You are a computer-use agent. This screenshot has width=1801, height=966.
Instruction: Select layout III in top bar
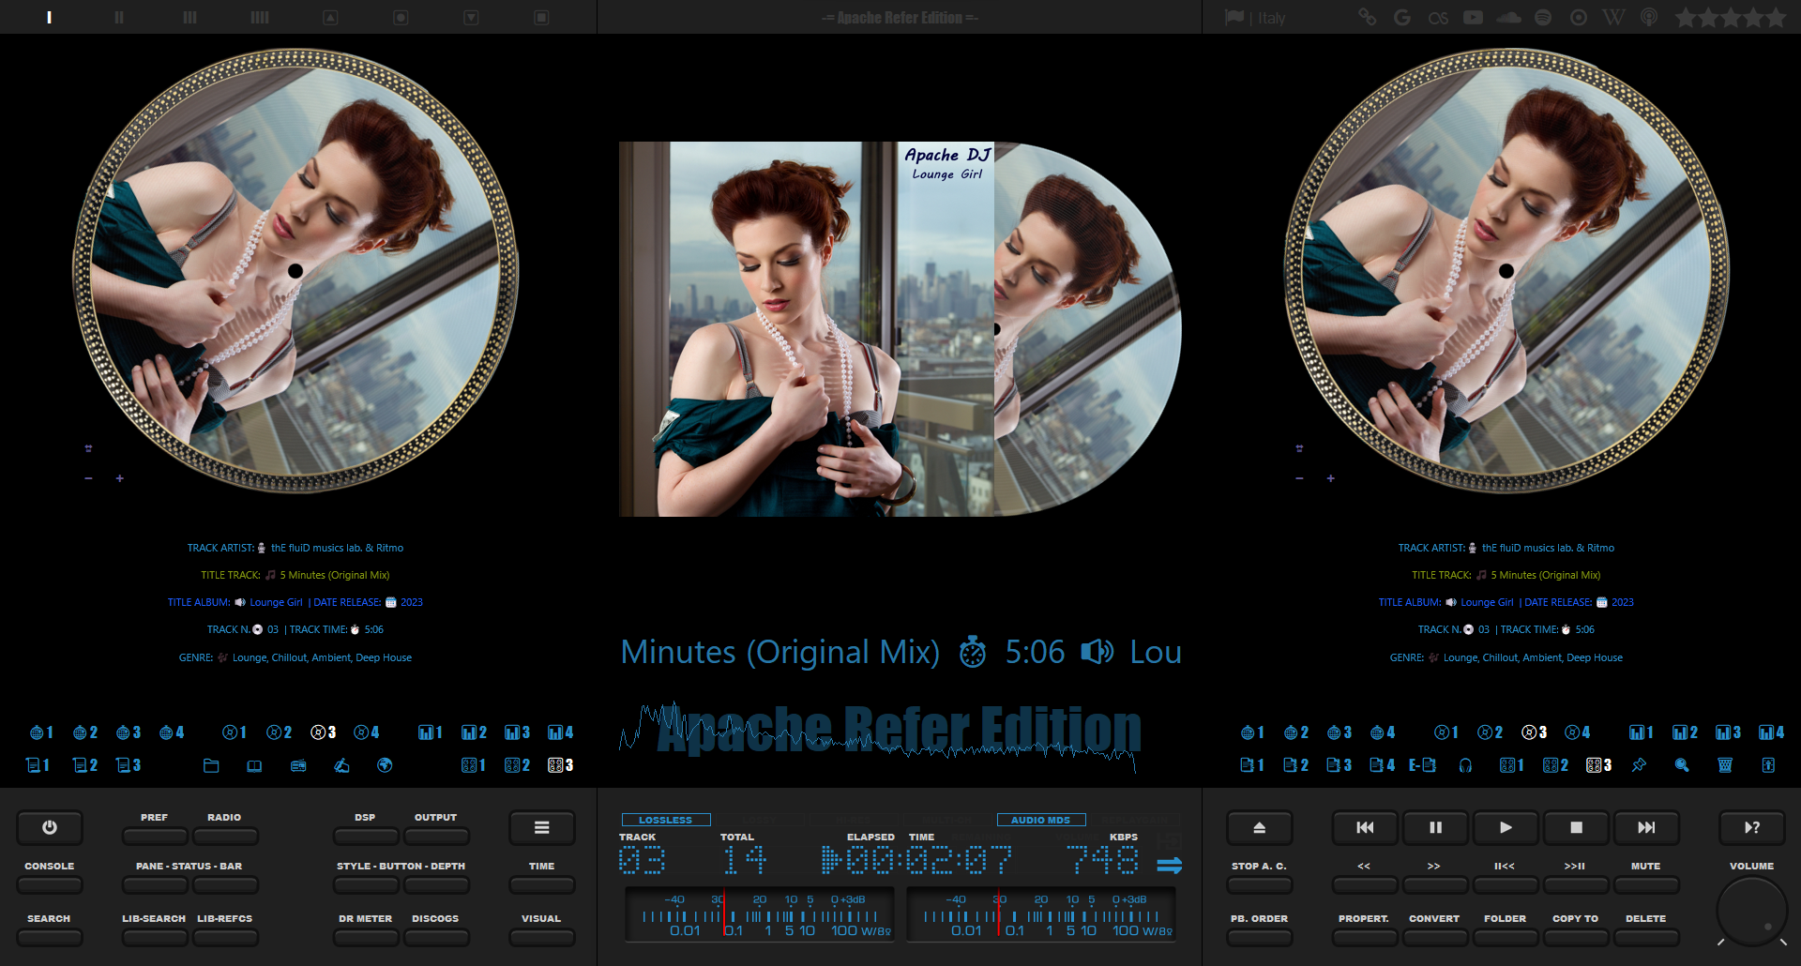(189, 17)
